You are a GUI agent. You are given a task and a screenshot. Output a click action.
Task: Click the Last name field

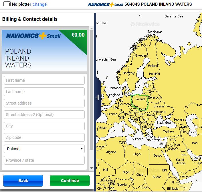point(44,92)
